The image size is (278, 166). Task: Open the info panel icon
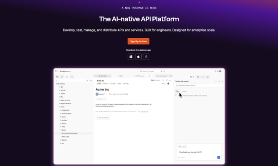coord(208,77)
